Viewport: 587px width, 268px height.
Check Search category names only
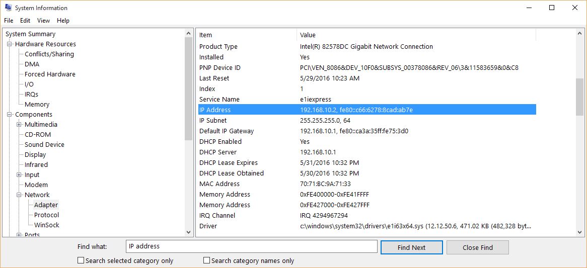point(206,260)
